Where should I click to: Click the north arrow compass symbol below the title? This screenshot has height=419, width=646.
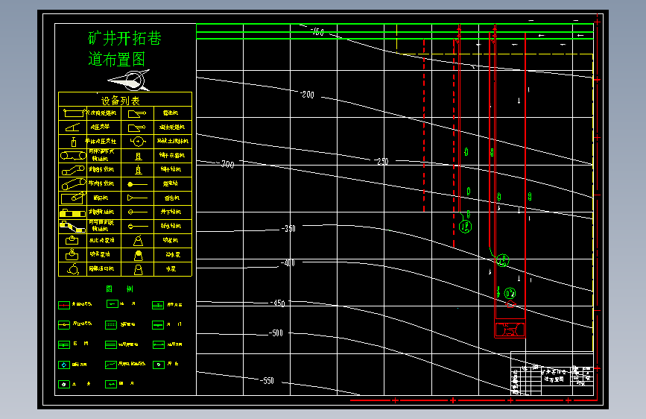[x=130, y=80]
